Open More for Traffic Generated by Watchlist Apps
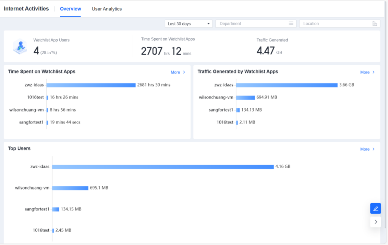The width and height of the screenshot is (388, 245). pyautogui.click(x=367, y=72)
